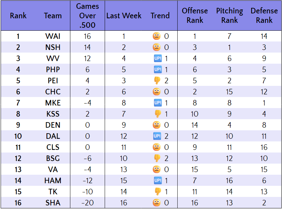
Task: Select the PHP team name cell
Action: (53, 70)
